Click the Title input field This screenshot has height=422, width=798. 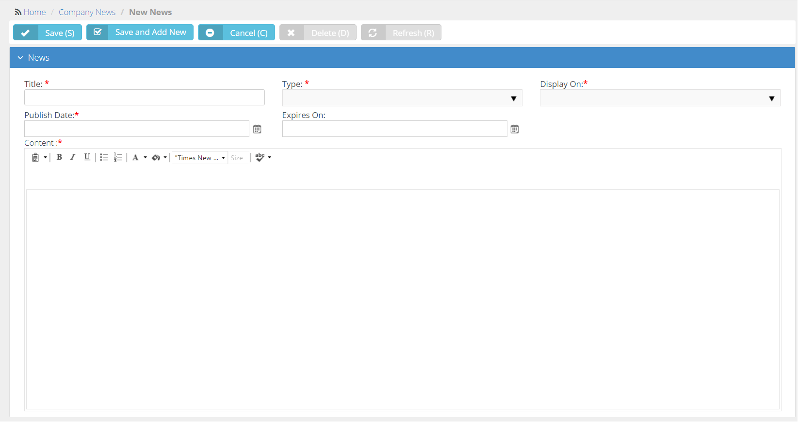(x=144, y=98)
